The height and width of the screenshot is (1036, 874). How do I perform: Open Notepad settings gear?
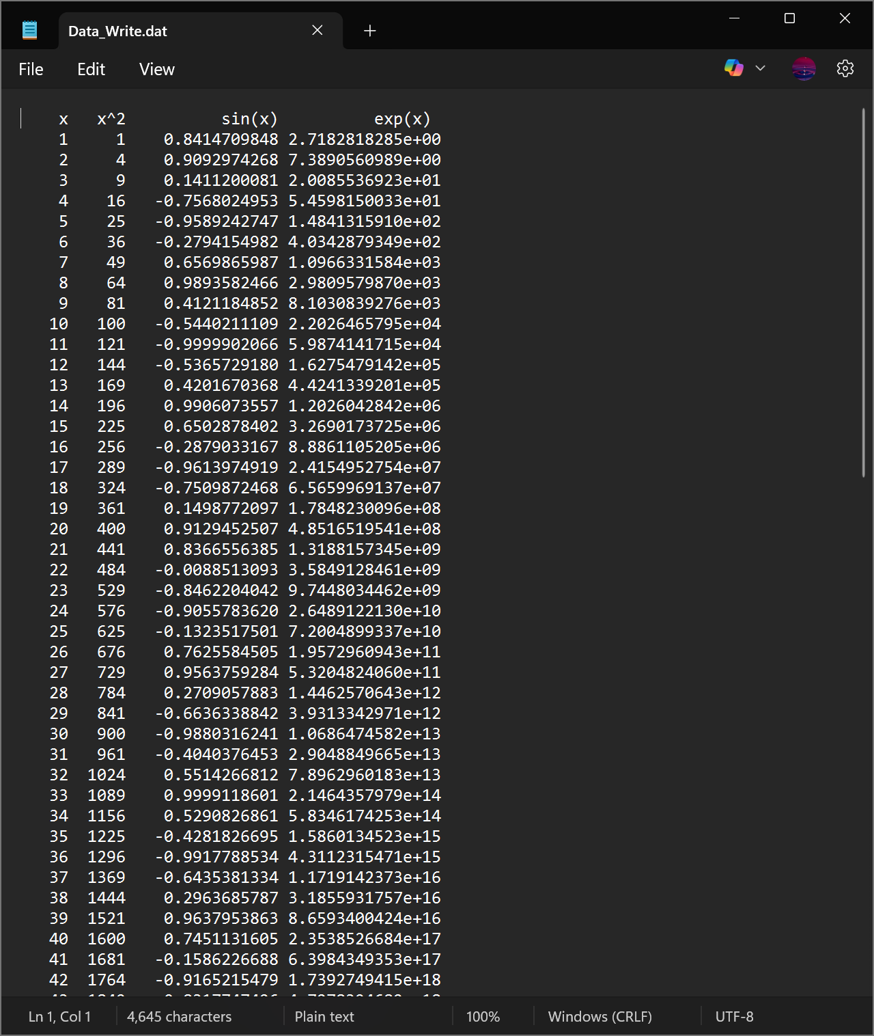point(845,68)
